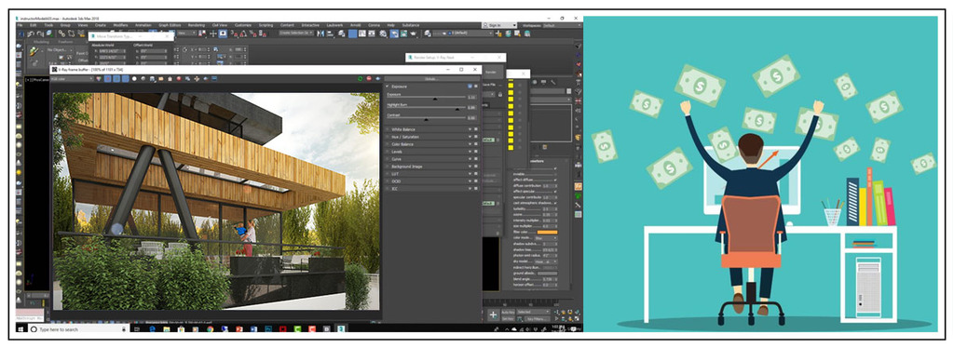Image resolution: width=954 pixels, height=348 pixels.
Task: Disable the Exposure correction checkbox
Action: point(387,87)
